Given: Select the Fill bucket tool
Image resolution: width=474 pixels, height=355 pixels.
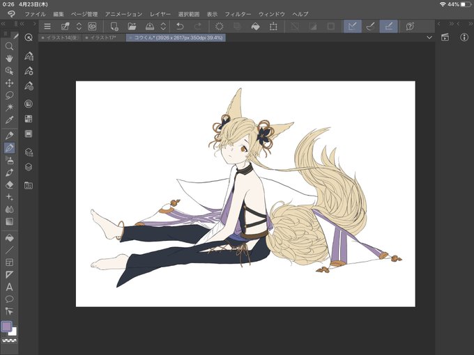Looking at the screenshot, I should point(9,238).
